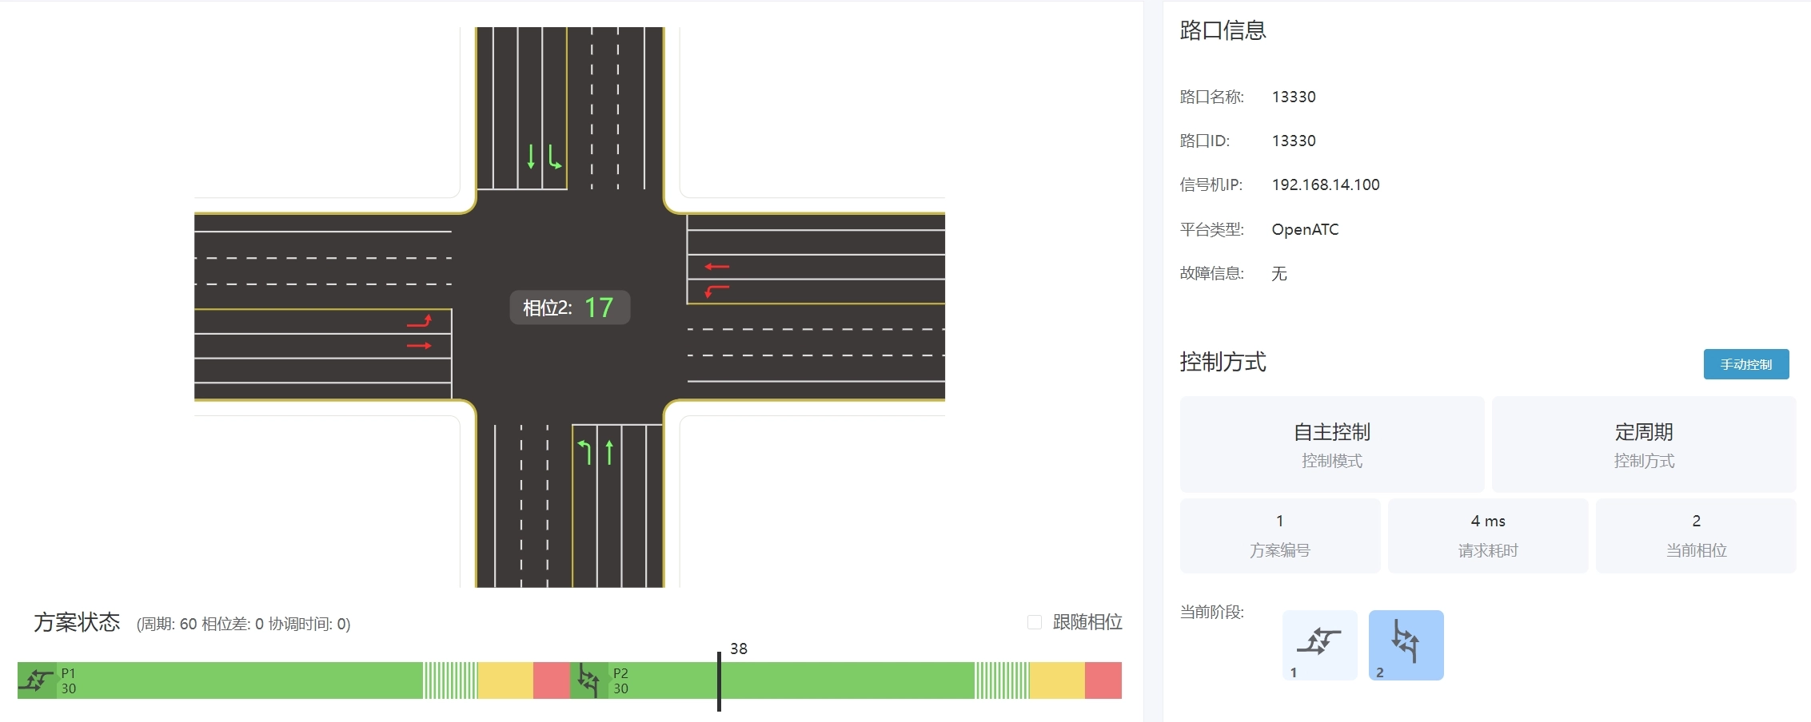The height and width of the screenshot is (722, 1811).
Task: Click the yellow segment of phase P1
Action: 505,680
